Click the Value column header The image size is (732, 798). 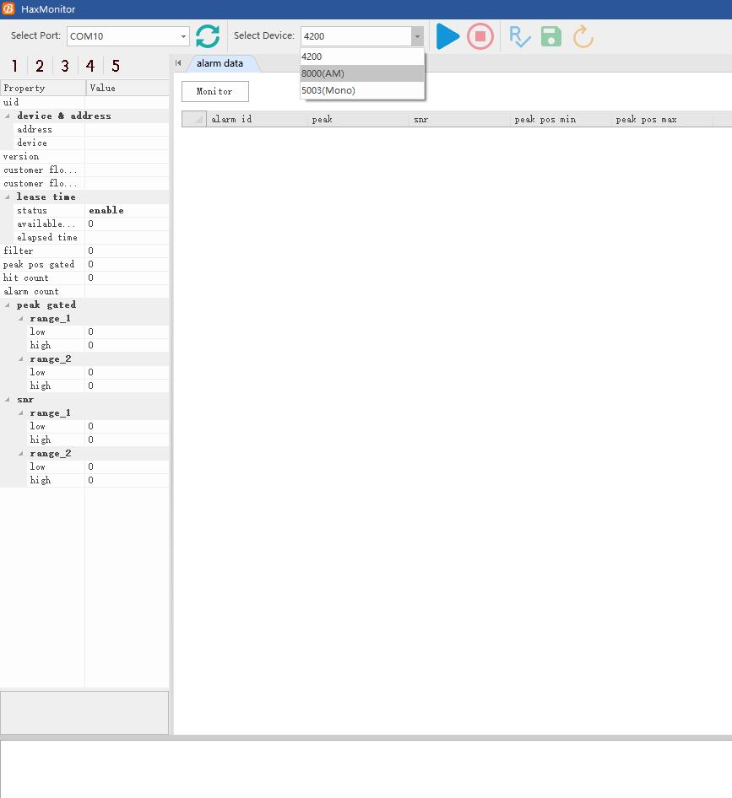point(127,88)
